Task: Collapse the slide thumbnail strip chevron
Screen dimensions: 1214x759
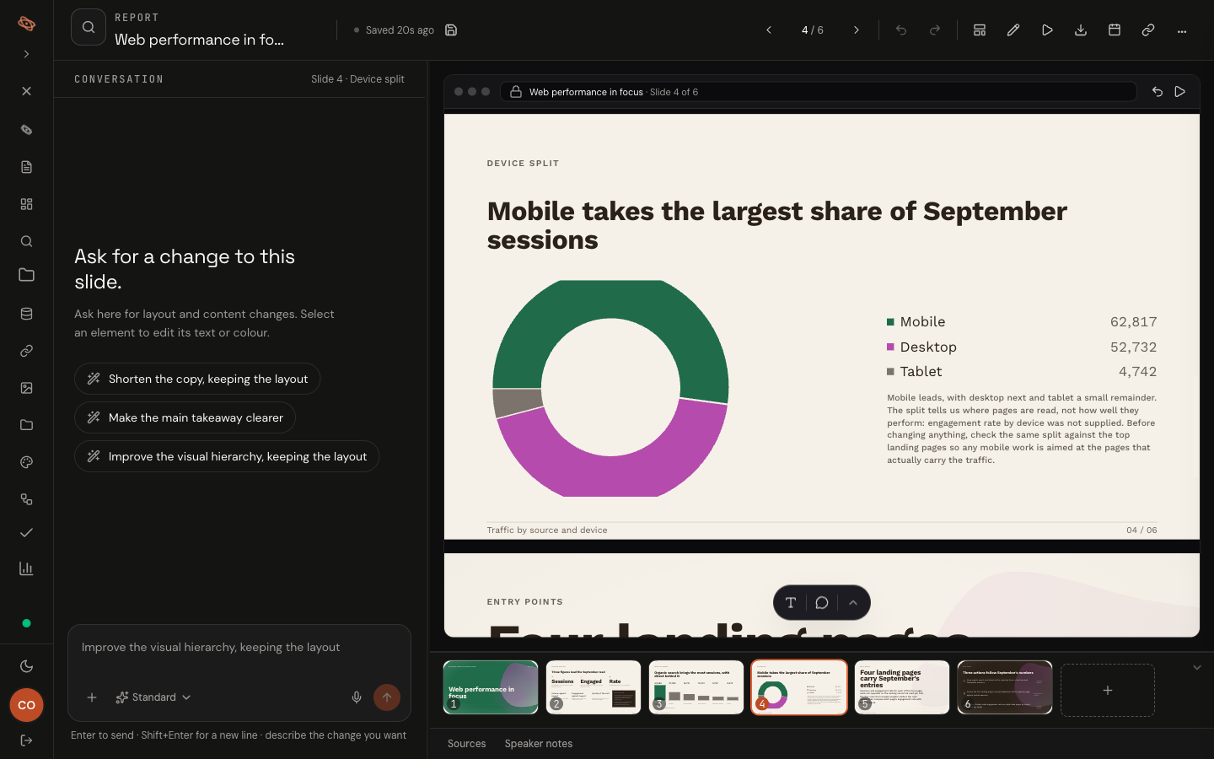Action: click(x=1197, y=667)
